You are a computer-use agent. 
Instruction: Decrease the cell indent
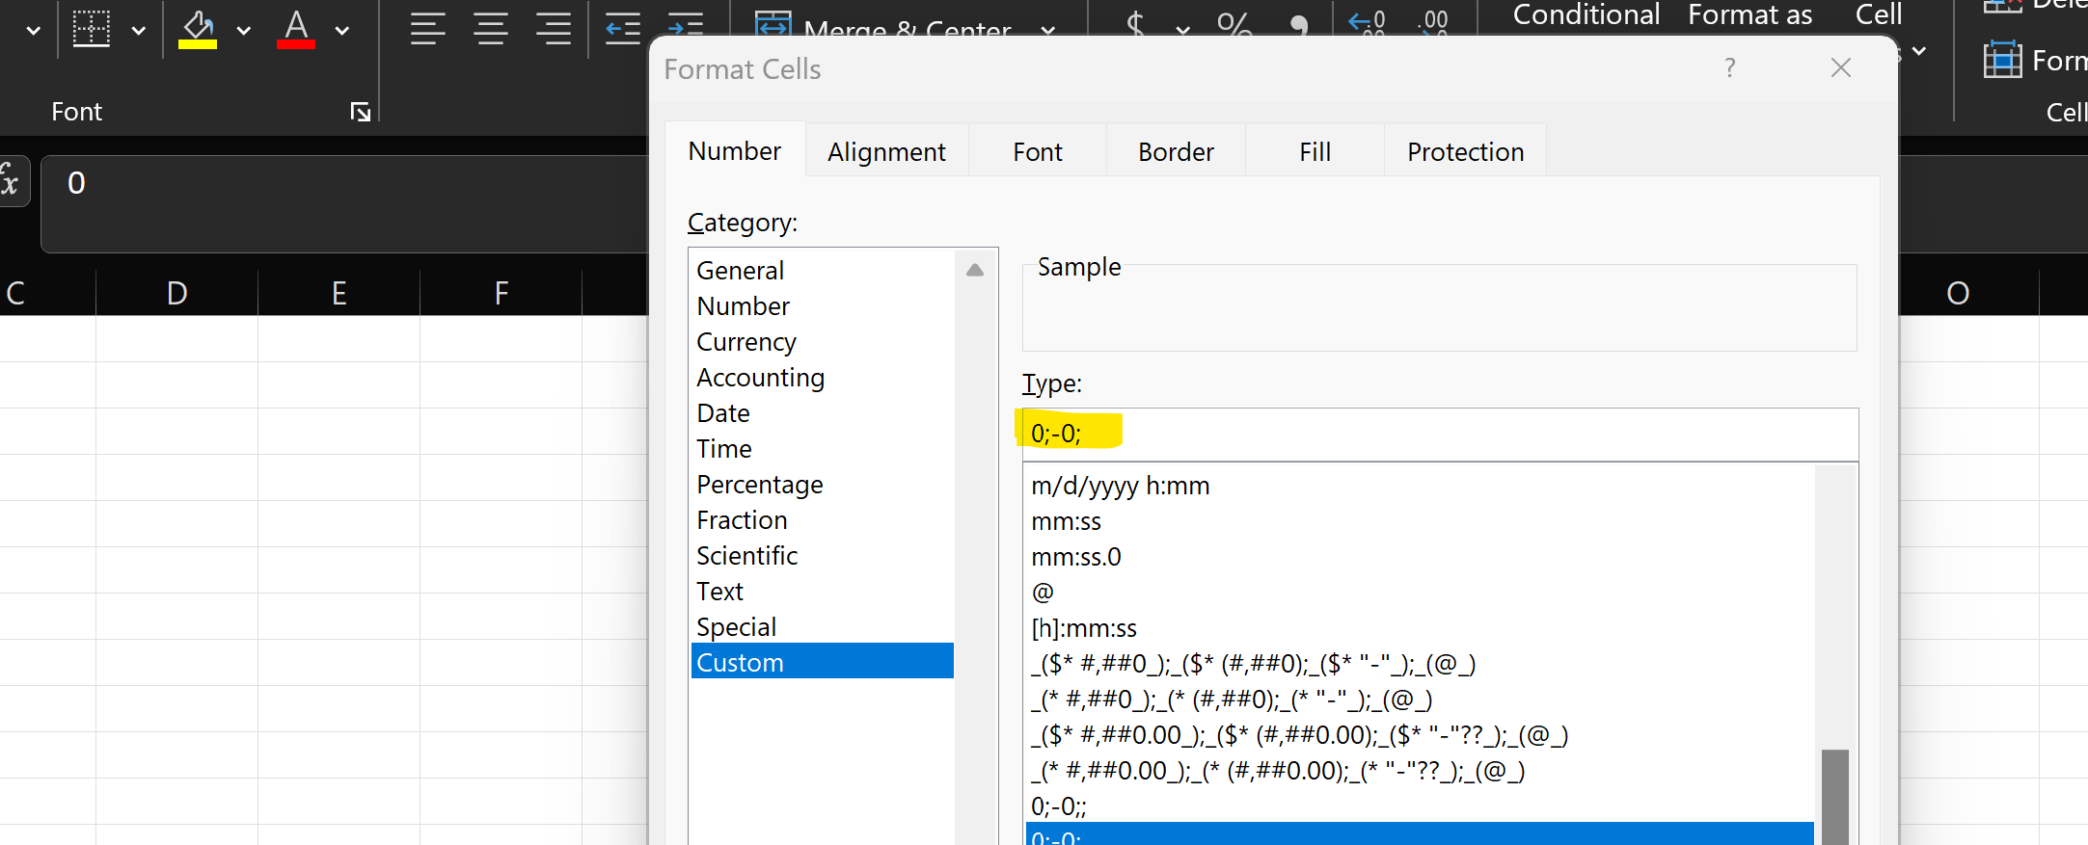[x=623, y=29]
